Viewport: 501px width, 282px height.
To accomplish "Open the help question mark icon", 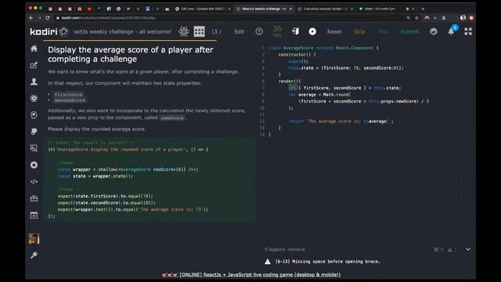I will (x=259, y=31).
